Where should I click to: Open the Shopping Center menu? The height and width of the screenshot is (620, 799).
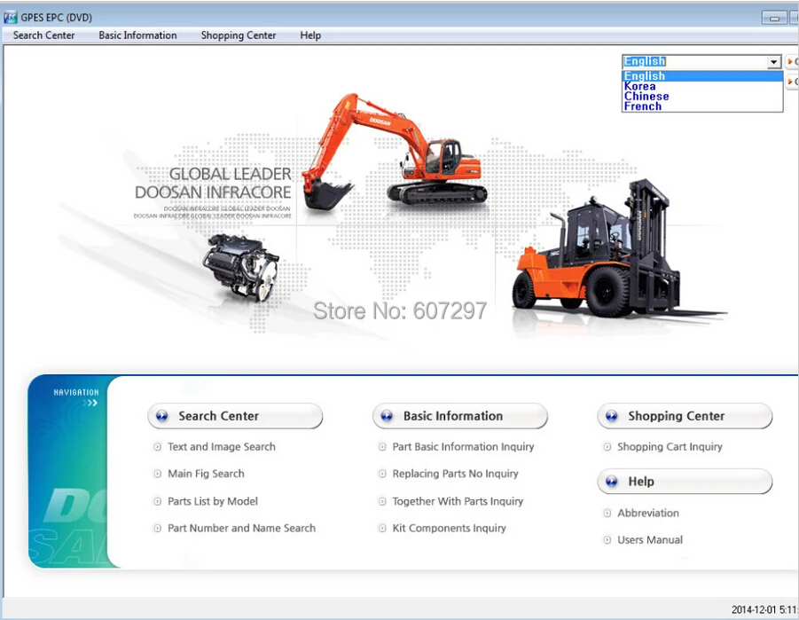pos(238,35)
